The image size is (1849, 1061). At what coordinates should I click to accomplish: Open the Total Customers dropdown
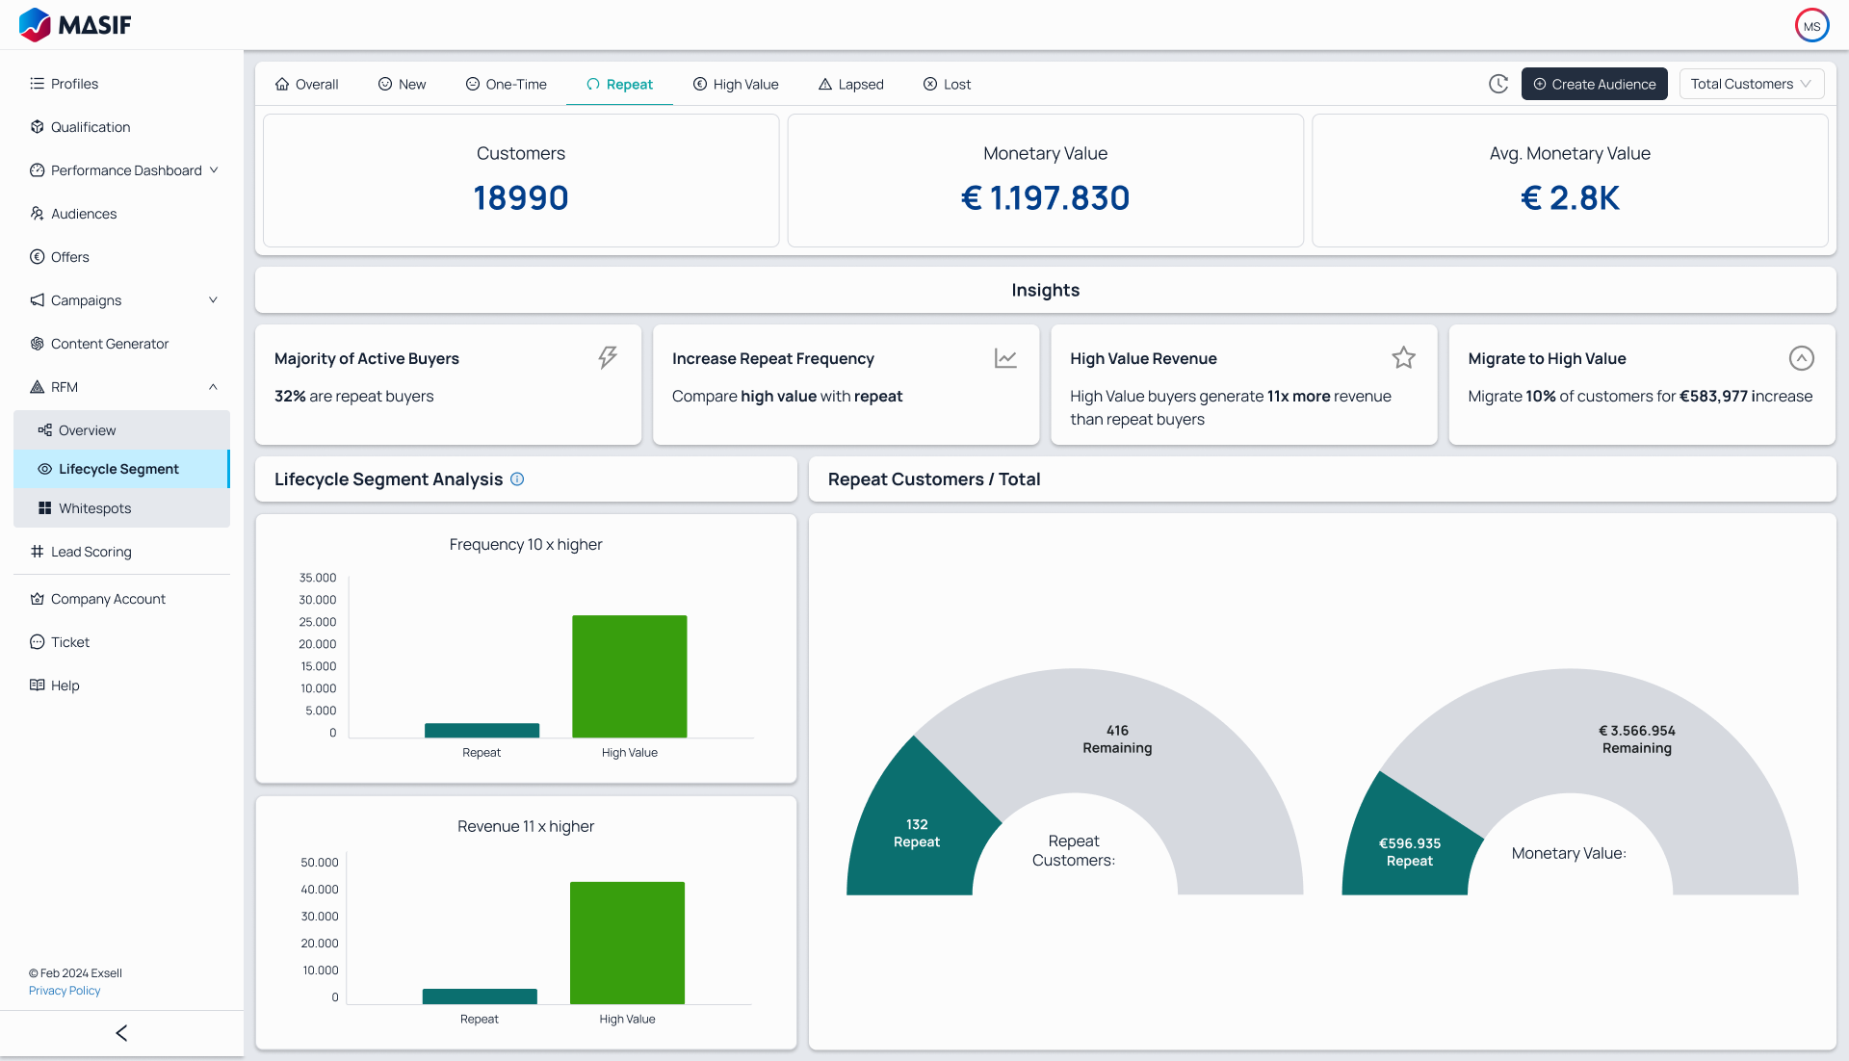coord(1751,84)
